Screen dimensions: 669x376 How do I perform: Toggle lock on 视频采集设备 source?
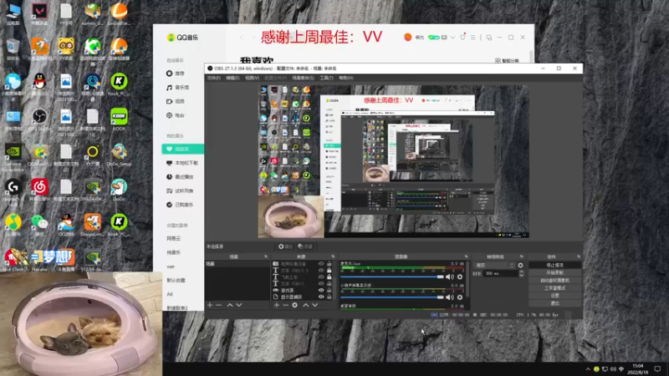329,264
